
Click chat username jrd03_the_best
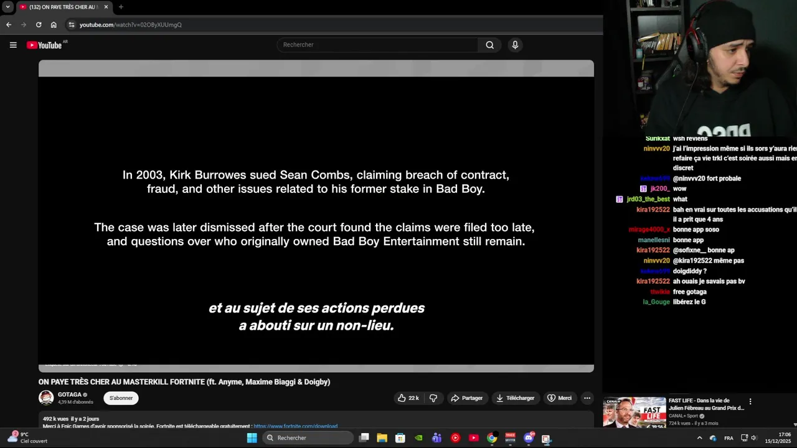pyautogui.click(x=648, y=199)
